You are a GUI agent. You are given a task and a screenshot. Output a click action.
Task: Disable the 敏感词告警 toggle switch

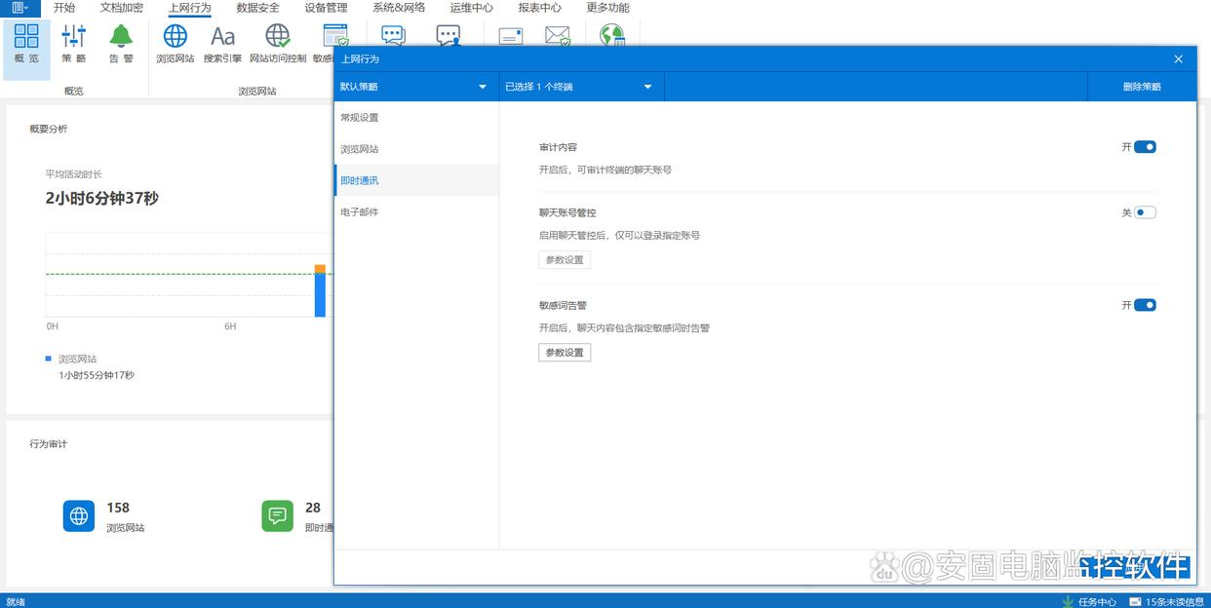(1144, 305)
